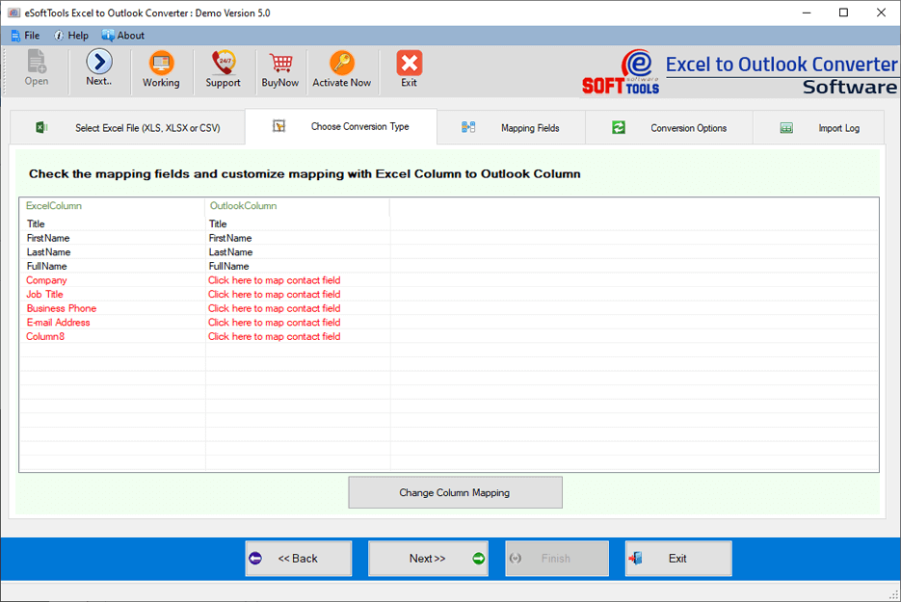The width and height of the screenshot is (901, 602).
Task: Click the Open toolbar icon
Action: click(x=37, y=69)
